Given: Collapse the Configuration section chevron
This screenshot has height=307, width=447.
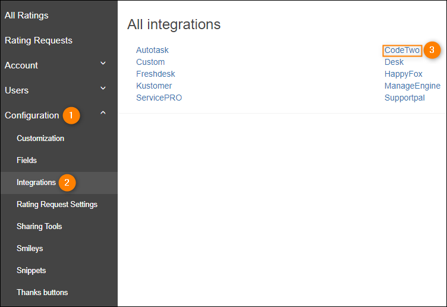Looking at the screenshot, I should (x=103, y=113).
